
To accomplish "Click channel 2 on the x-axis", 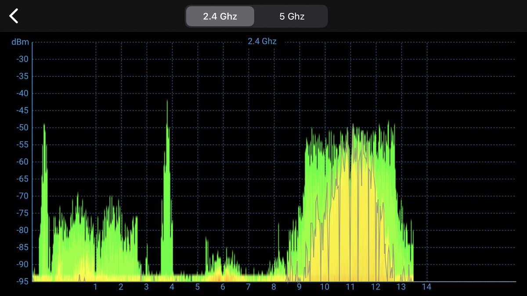I will (x=121, y=287).
